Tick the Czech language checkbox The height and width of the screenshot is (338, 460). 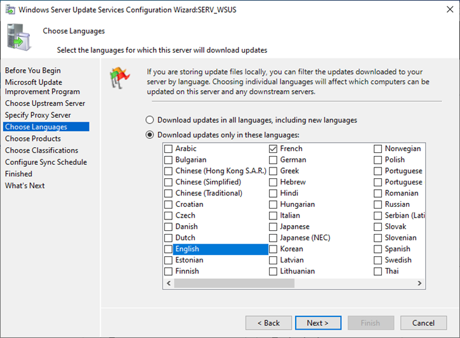pos(168,216)
